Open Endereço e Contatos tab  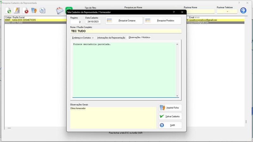tap(83, 38)
